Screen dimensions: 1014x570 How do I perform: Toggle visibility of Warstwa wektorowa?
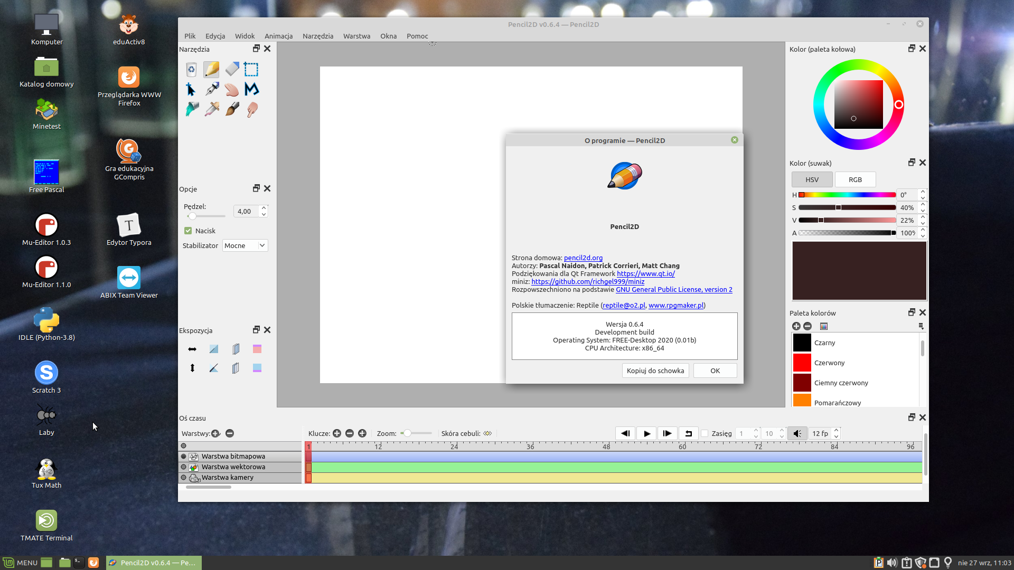click(x=184, y=467)
